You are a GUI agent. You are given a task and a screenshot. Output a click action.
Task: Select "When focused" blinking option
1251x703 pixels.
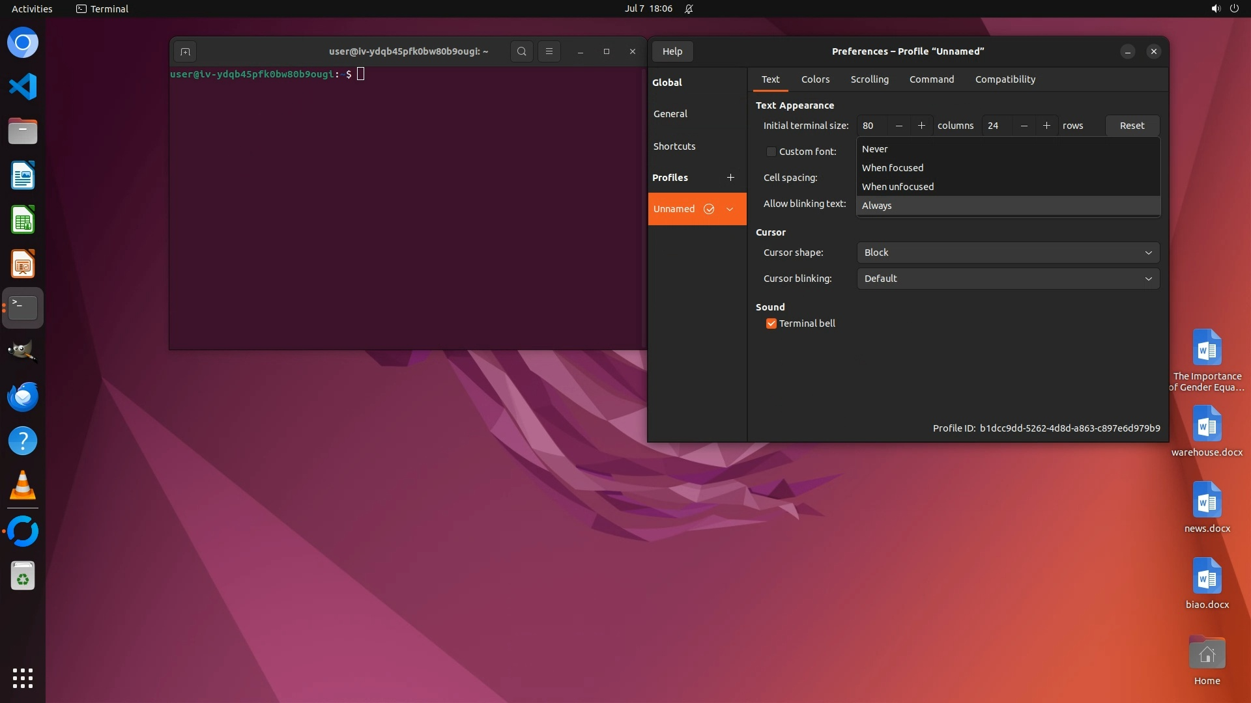(892, 168)
